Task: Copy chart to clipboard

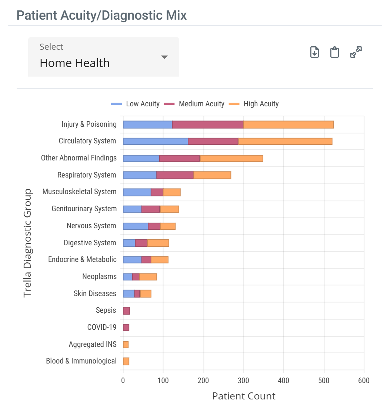Action: (334, 52)
